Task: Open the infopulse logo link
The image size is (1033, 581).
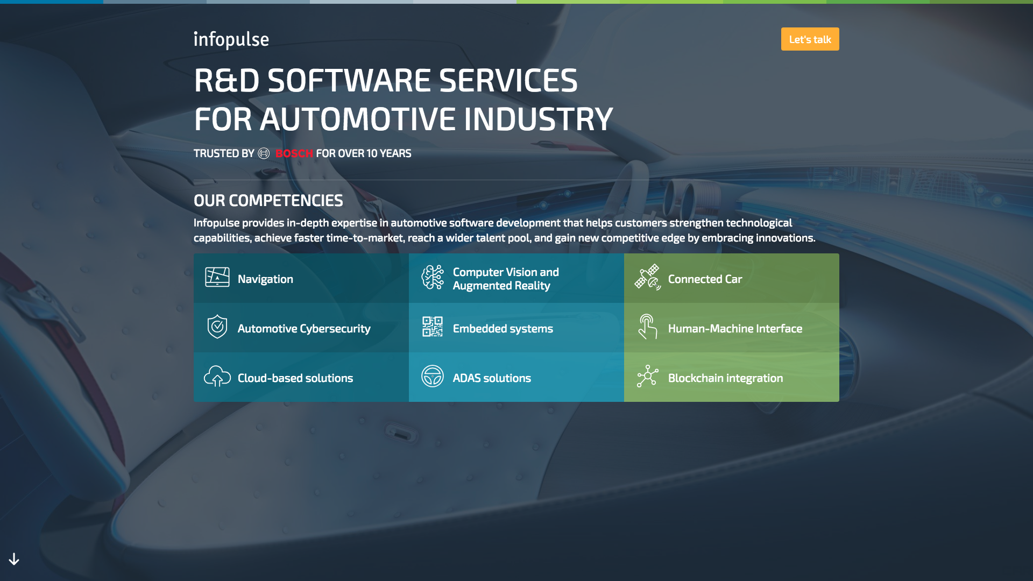Action: 231,40
